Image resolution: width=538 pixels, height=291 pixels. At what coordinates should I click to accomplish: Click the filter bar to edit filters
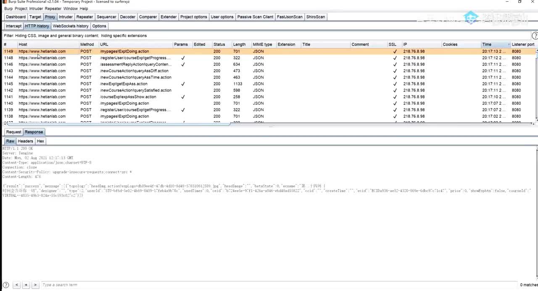pyautogui.click(x=266, y=36)
